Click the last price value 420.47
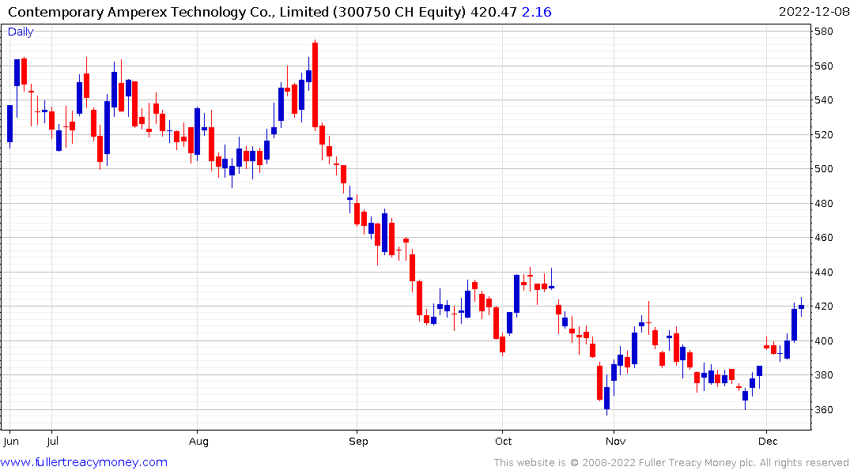Viewport: 850px width, 474px height. 493,12
